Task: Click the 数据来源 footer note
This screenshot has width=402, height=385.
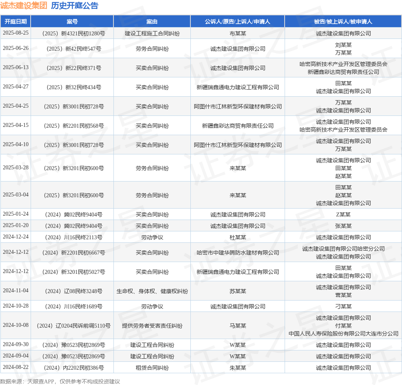Action: [x=60, y=381]
